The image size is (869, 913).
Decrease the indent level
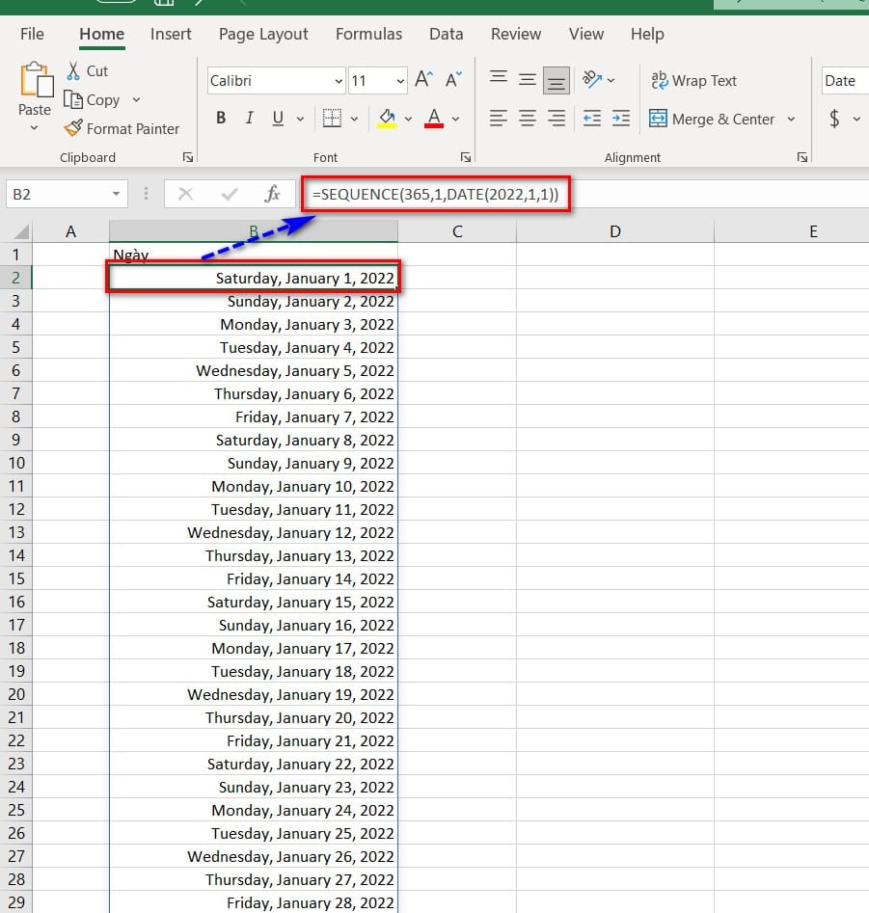tap(592, 119)
